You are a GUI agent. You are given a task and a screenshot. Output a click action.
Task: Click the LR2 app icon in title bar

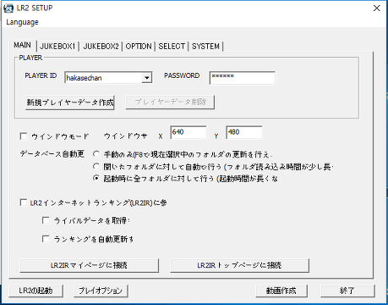tap(8, 8)
